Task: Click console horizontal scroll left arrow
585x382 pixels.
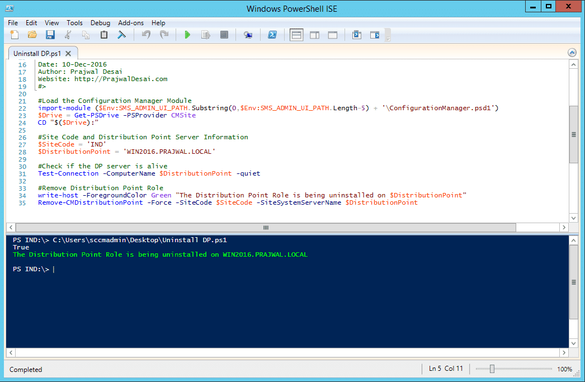Action: coord(11,352)
